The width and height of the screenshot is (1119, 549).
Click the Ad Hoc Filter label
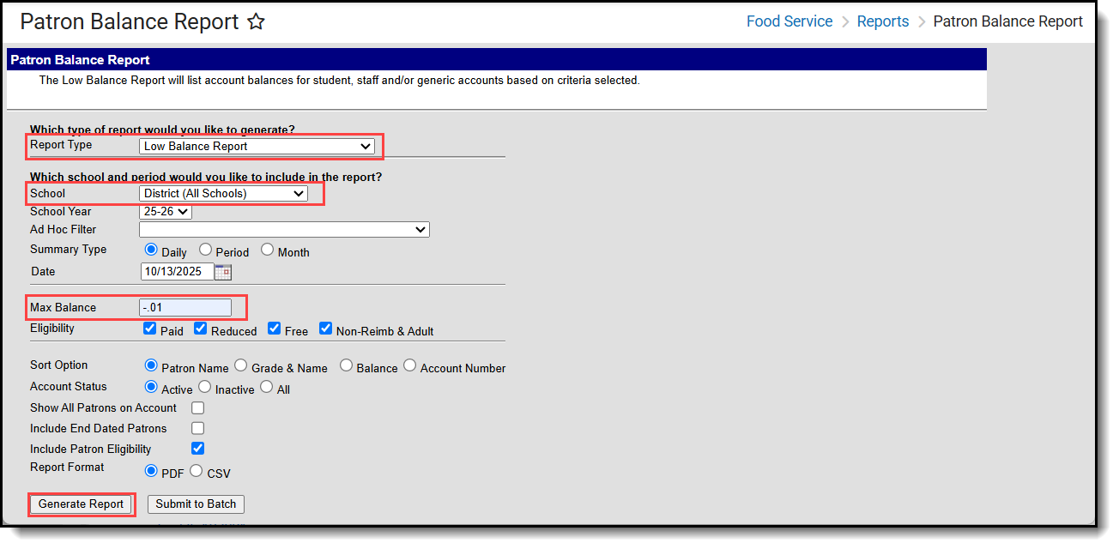(x=64, y=230)
